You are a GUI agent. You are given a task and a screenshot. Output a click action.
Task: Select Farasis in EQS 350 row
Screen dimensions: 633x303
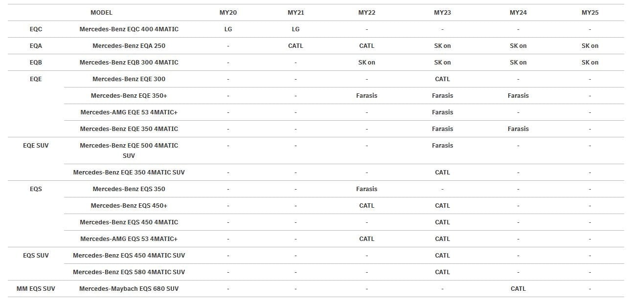click(367, 189)
